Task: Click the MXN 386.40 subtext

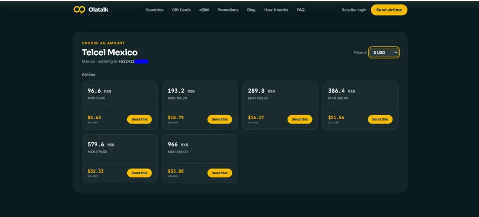Action: click(338, 98)
